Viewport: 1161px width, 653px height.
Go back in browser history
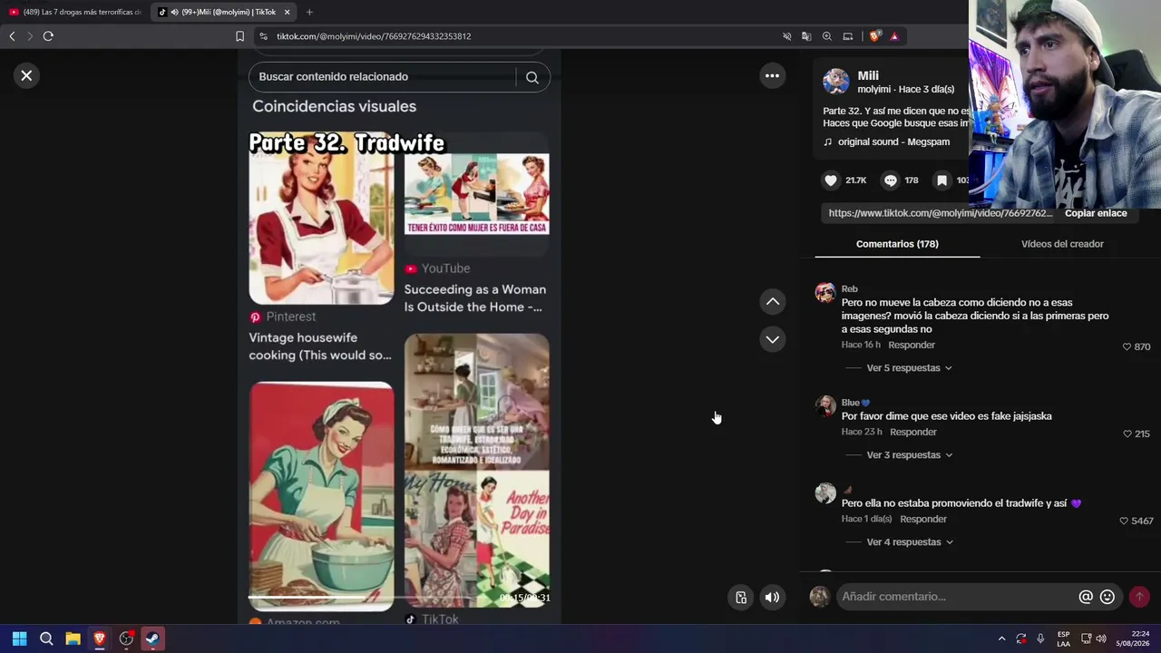12,36
